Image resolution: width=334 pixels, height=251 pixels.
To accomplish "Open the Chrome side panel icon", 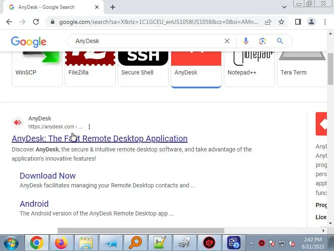I will (298, 22).
